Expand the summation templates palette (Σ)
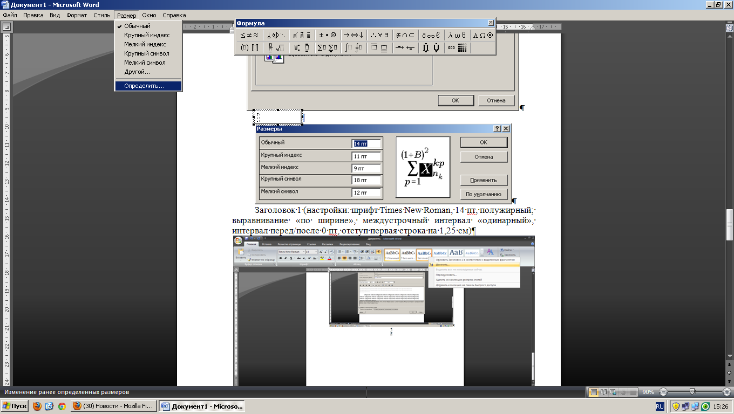This screenshot has height=414, width=734. tap(328, 48)
